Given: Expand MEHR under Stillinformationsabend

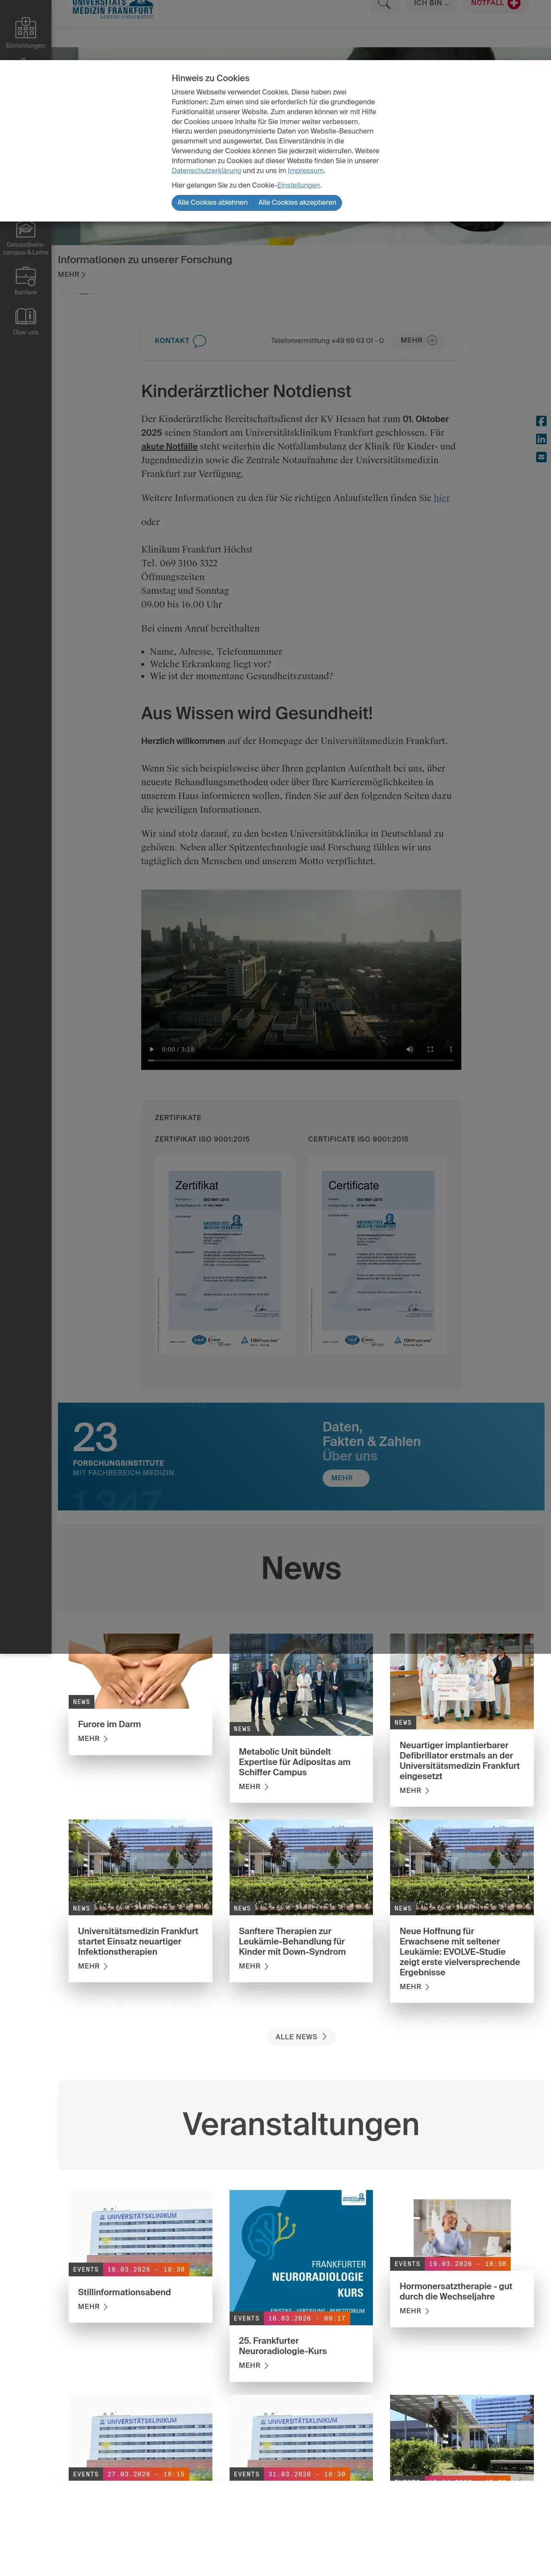Looking at the screenshot, I should coord(93,2306).
